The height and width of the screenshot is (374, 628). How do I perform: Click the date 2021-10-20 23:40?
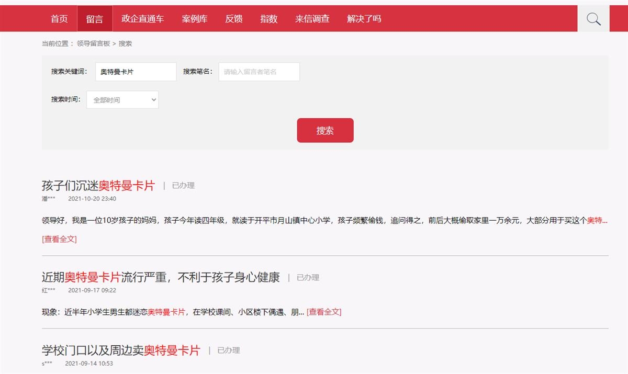(x=92, y=199)
